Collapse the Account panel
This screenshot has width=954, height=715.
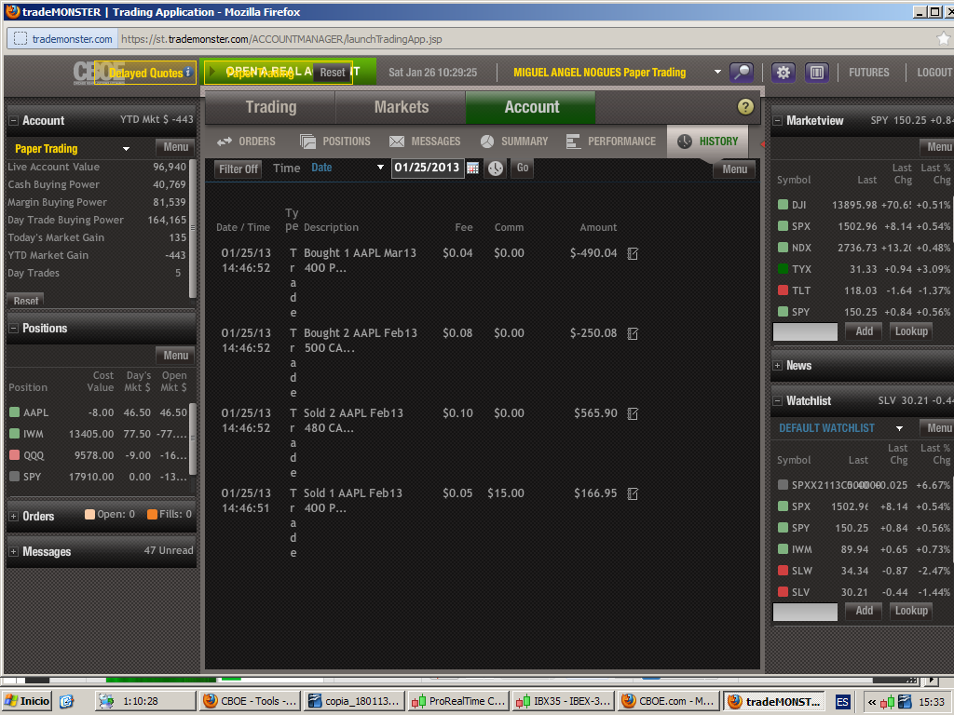[x=13, y=120]
